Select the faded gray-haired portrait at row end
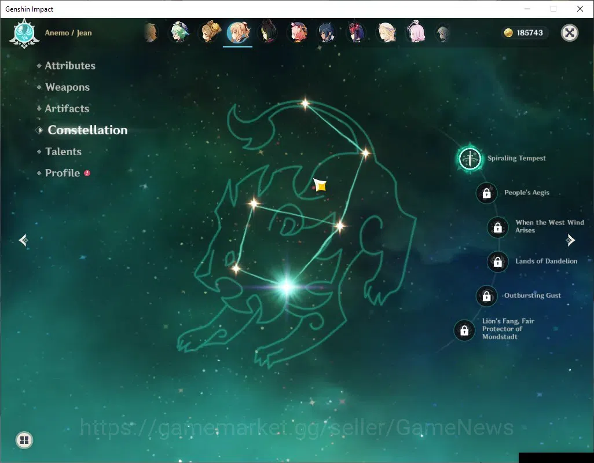 click(443, 33)
